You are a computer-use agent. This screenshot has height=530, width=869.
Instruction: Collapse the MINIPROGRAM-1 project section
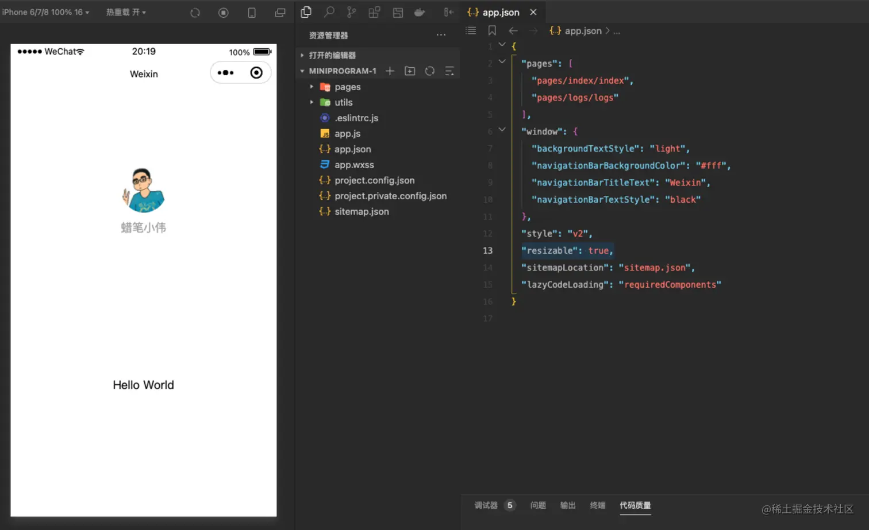point(342,71)
